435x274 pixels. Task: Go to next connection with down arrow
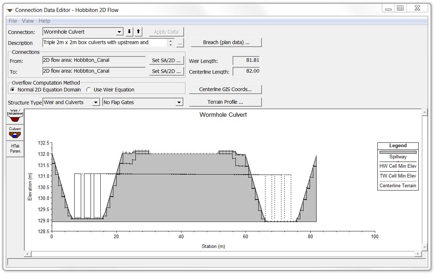(129, 32)
